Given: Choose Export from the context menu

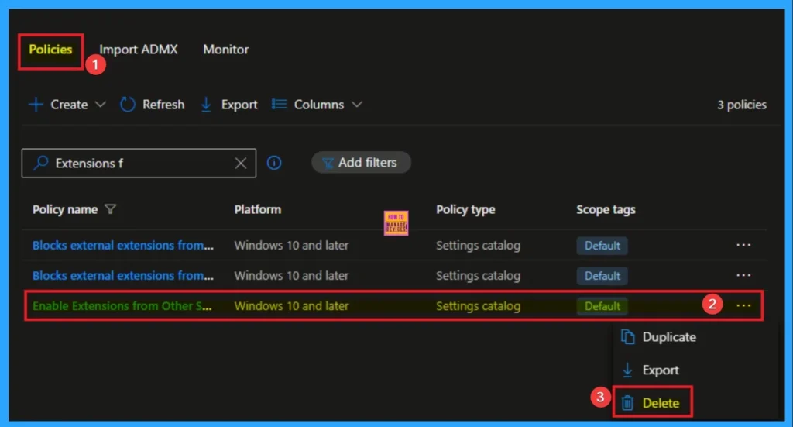Looking at the screenshot, I should coord(661,370).
